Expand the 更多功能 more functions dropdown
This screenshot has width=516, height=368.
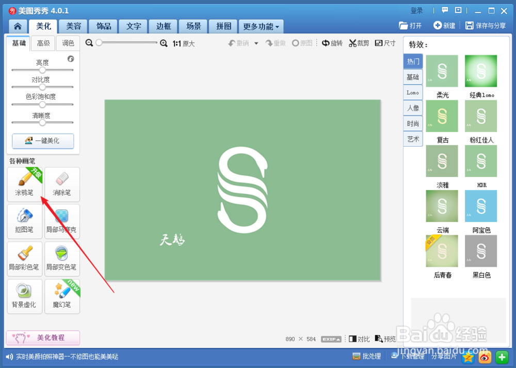click(261, 26)
